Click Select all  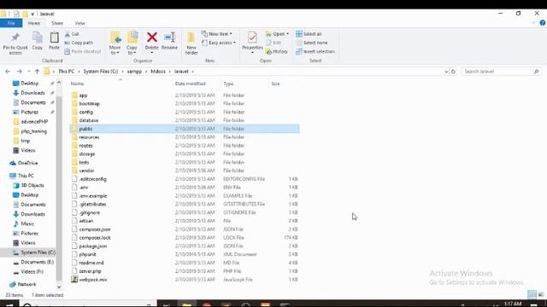309,34
